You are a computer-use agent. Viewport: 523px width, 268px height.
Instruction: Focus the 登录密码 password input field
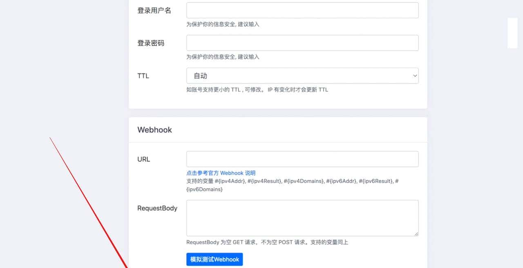tap(302, 42)
